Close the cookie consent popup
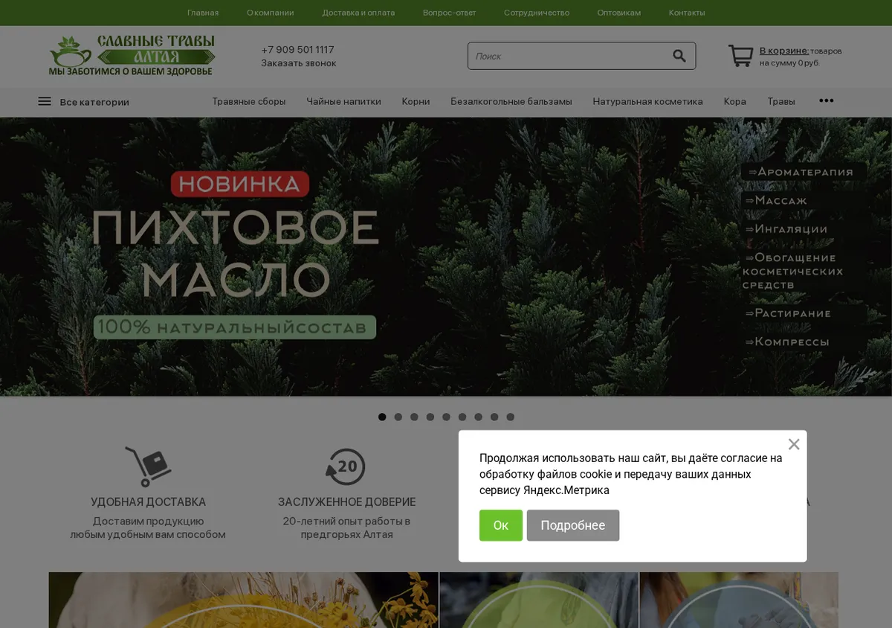 pos(794,444)
